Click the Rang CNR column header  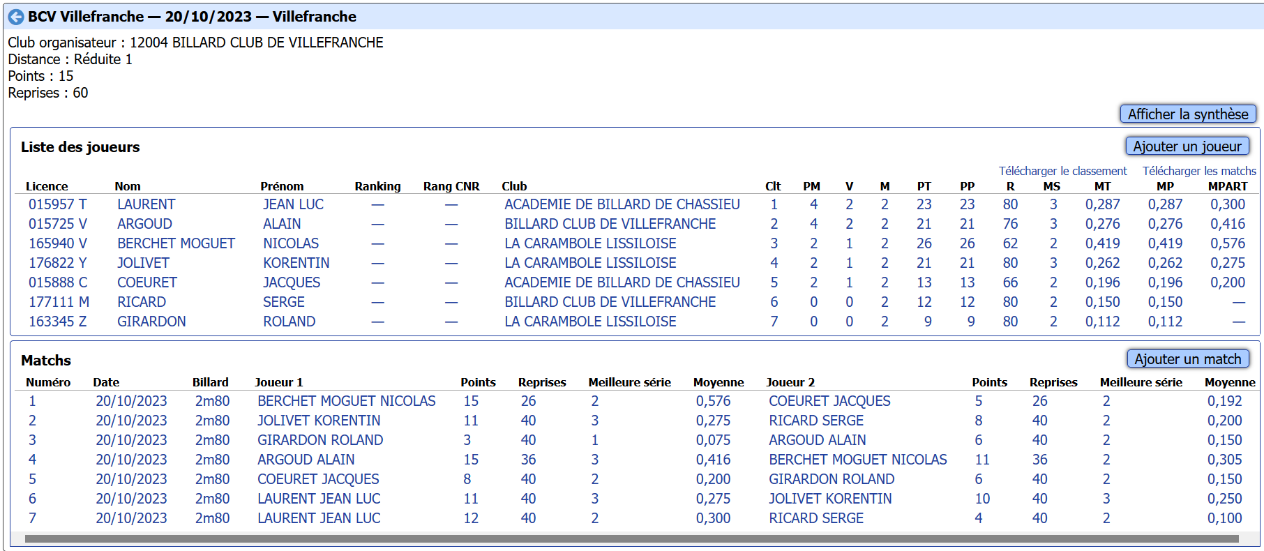tap(451, 186)
